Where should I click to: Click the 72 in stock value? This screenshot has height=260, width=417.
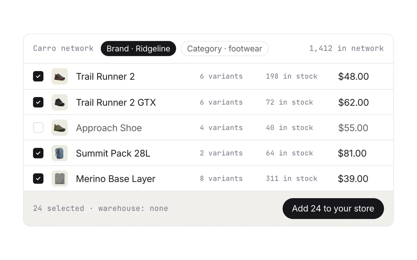tap(289, 102)
